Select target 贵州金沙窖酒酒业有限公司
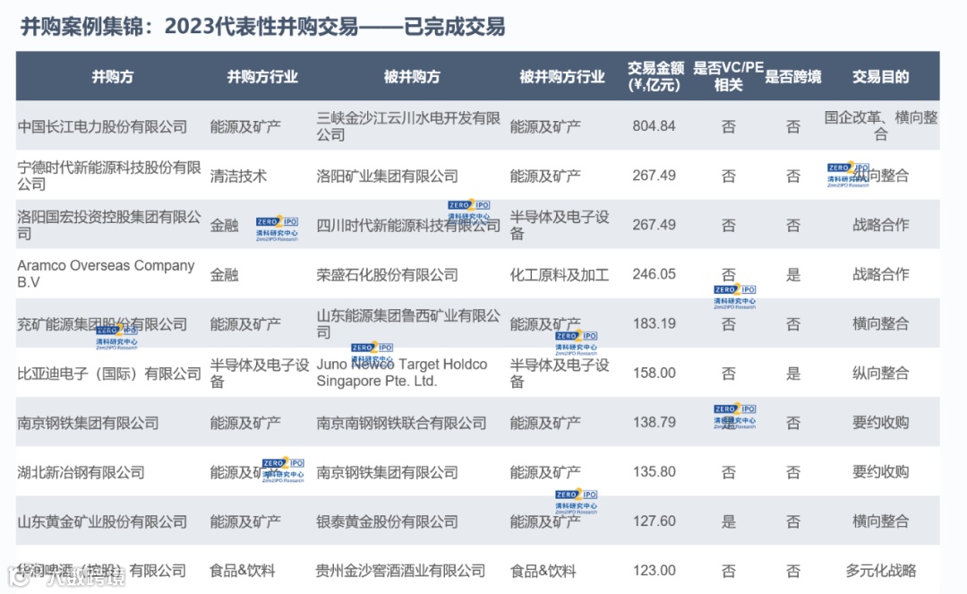Viewport: 967px width, 594px height. point(401,571)
